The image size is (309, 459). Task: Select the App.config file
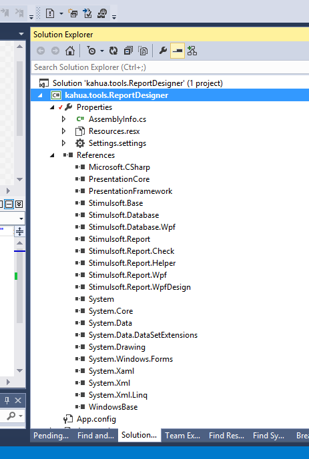[96, 419]
